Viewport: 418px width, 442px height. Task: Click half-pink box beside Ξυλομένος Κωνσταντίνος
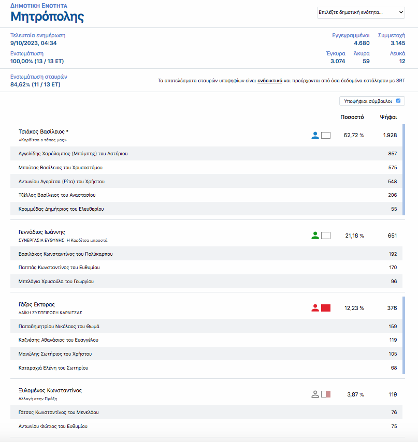(x=326, y=394)
